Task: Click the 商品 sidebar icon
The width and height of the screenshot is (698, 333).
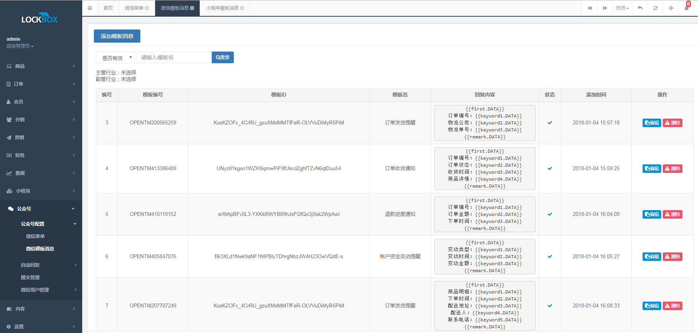Action: [9, 66]
